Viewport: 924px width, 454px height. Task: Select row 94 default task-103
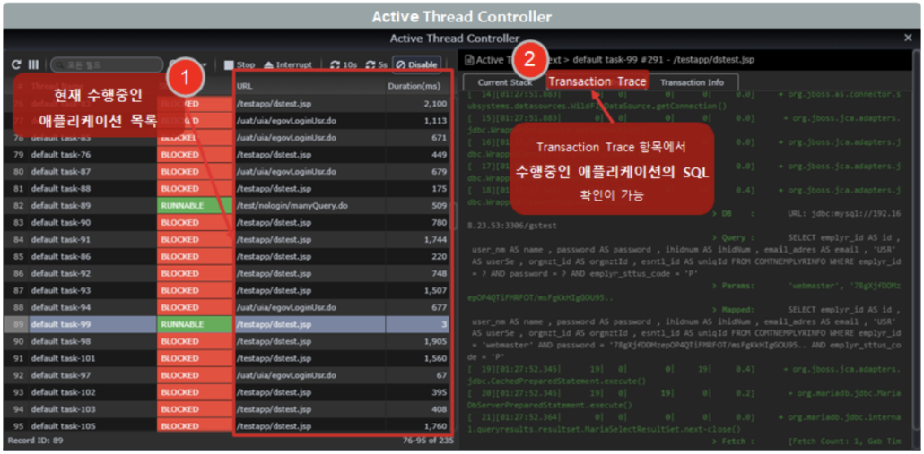227,408
